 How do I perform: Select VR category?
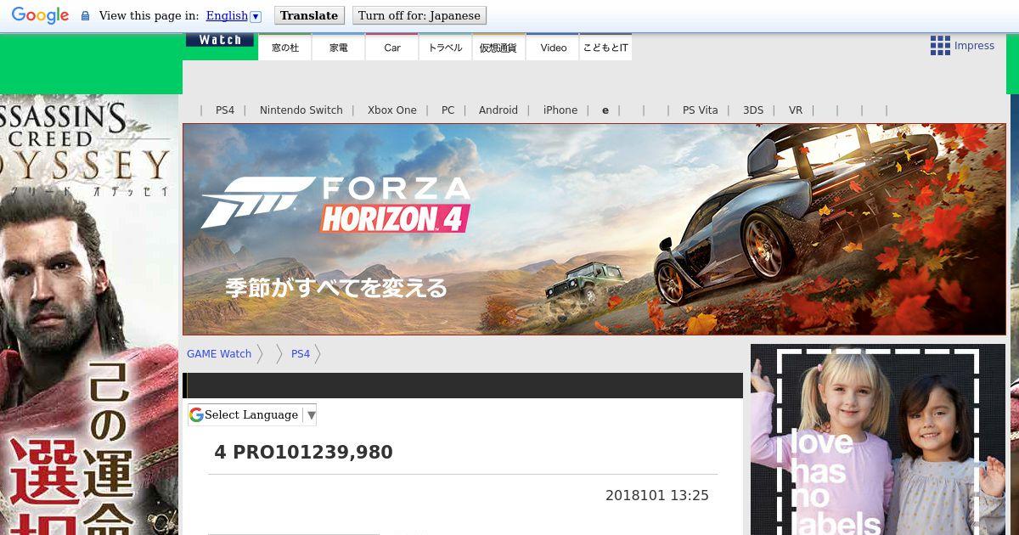click(796, 110)
